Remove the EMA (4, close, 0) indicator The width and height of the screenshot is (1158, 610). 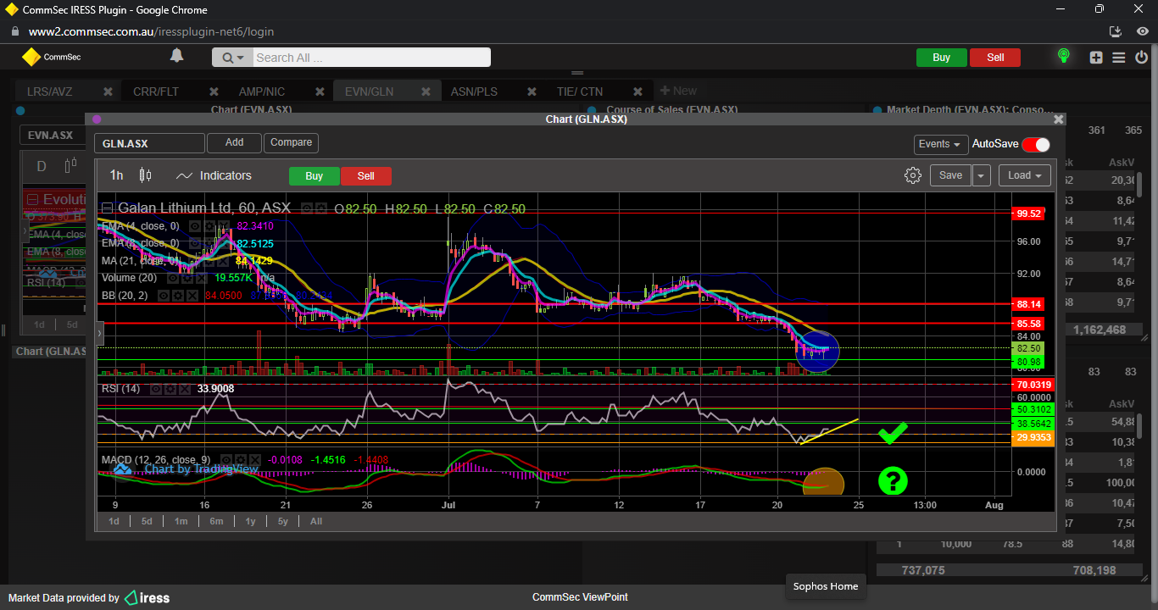[x=223, y=226]
